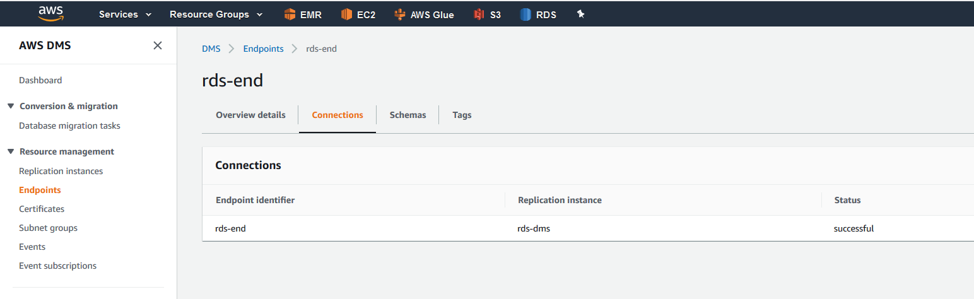
Task: Open the RDS service shortcut icon
Action: click(x=525, y=15)
